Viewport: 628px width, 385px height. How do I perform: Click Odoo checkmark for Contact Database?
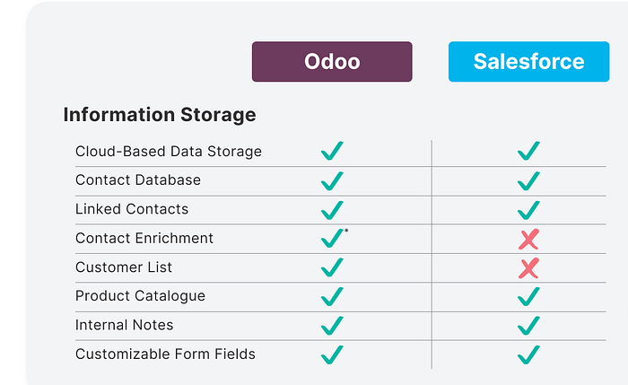(x=332, y=181)
